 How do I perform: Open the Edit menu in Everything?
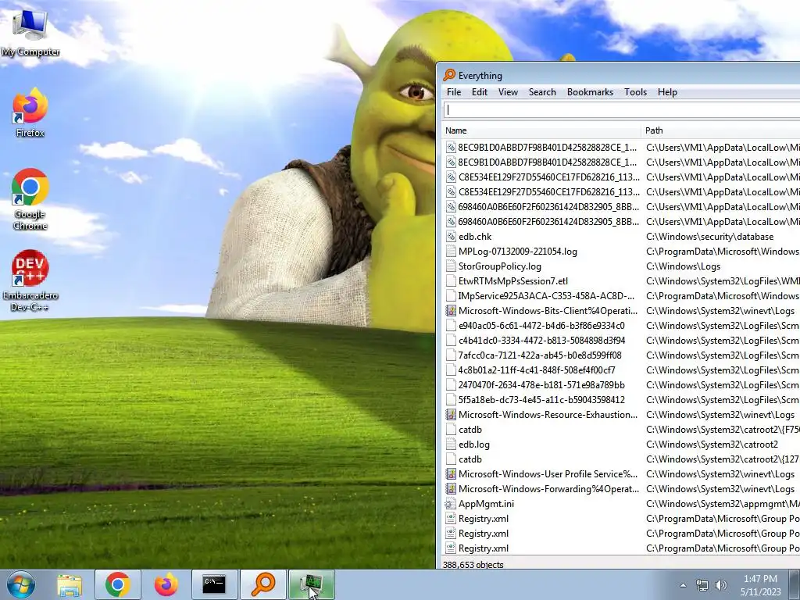(479, 92)
